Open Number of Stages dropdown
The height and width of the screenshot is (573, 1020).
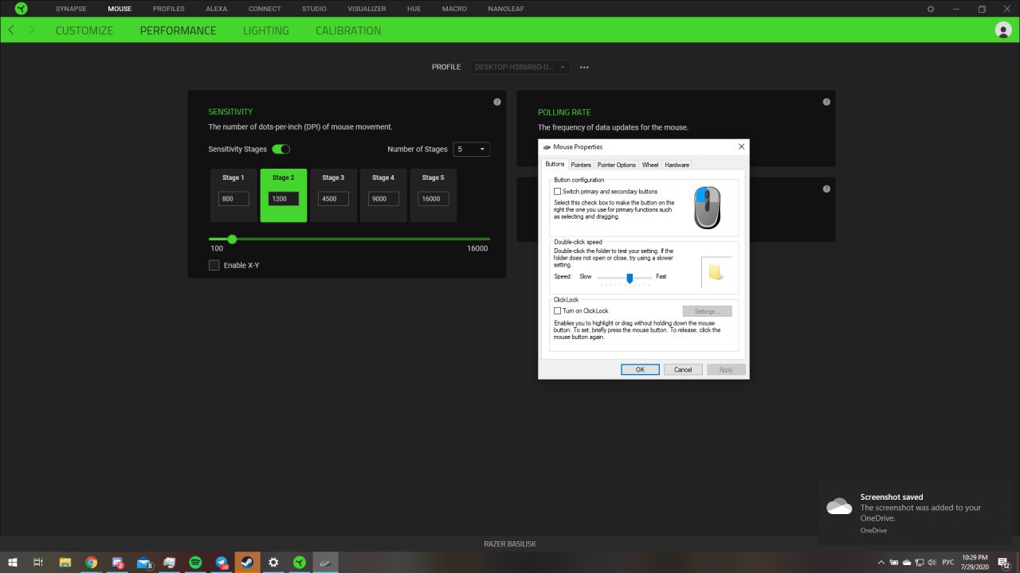coord(471,149)
